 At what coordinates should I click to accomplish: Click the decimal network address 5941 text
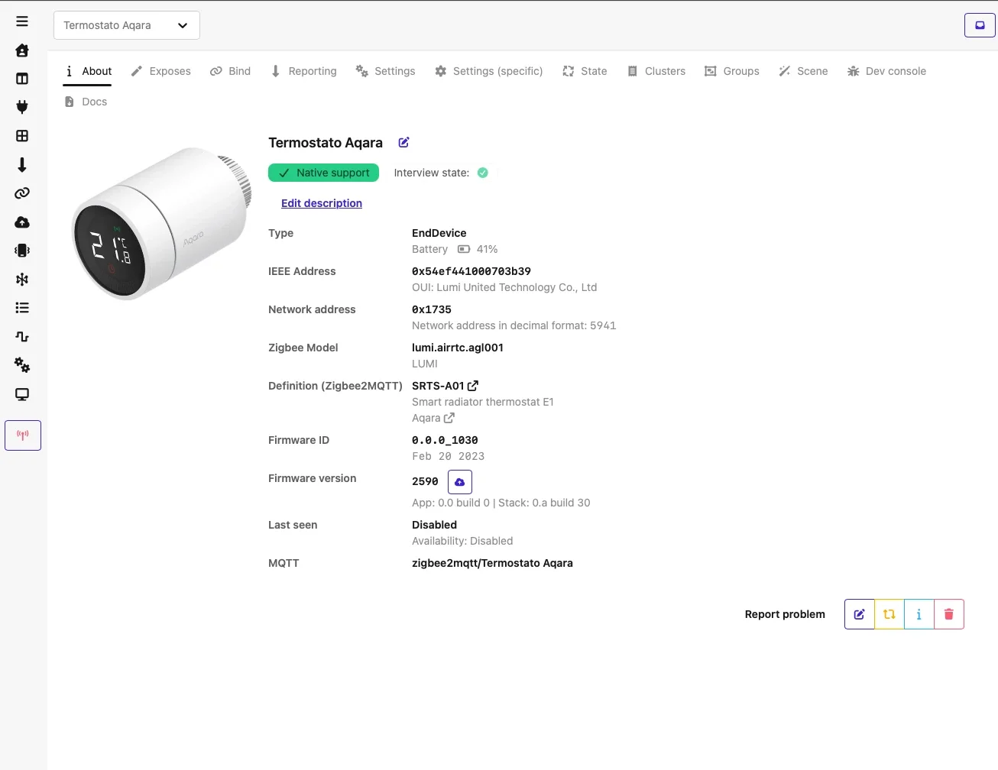[514, 325]
